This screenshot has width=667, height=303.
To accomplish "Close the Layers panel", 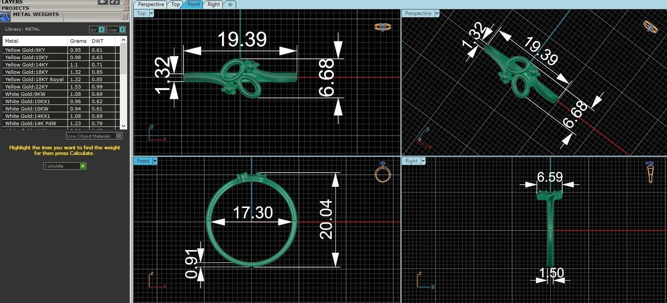I will [x=125, y=2].
